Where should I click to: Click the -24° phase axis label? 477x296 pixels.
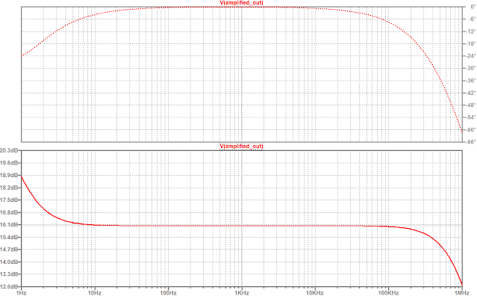pyautogui.click(x=471, y=56)
